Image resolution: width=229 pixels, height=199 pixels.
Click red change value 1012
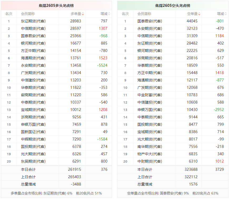pos(220,161)
